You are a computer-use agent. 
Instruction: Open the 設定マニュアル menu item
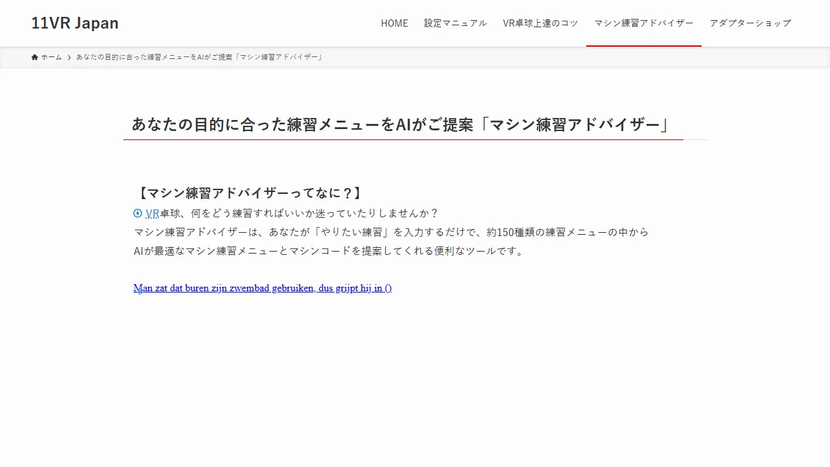(455, 23)
